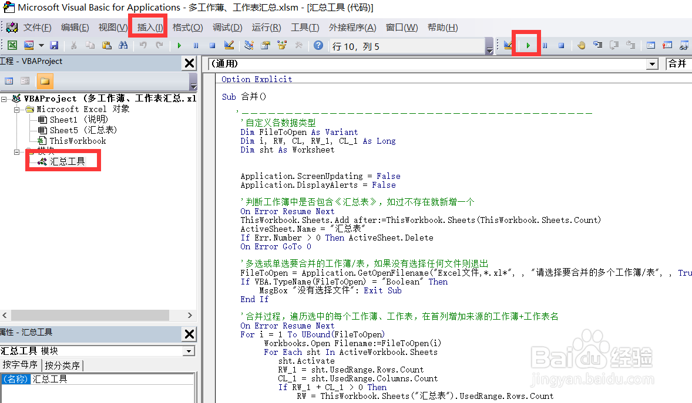Viewport: 692px width, 403px height.
Task: Open the 视图(V) menu
Action: [113, 28]
